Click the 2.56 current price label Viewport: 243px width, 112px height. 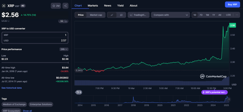coord(233,25)
